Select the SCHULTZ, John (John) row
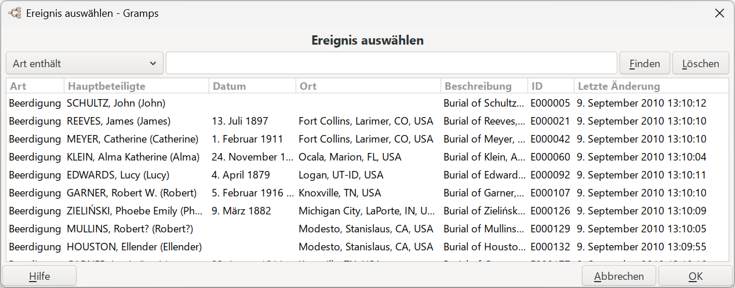 click(367, 103)
